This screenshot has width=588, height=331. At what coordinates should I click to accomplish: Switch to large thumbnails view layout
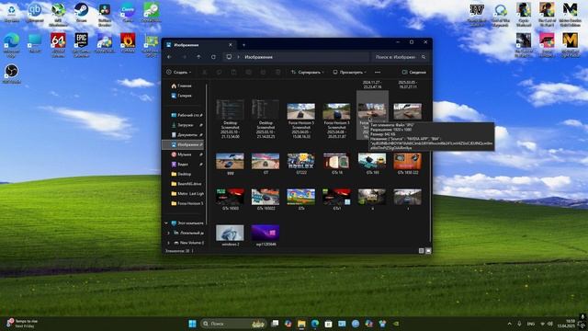(x=428, y=251)
